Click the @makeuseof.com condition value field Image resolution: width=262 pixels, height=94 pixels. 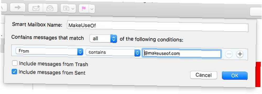coord(182,54)
